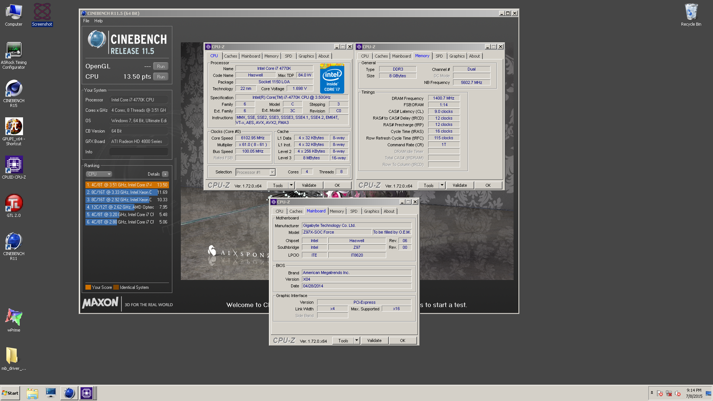
Task: Select ranking row 4 AMD Opteron 7.95
Action: [x=127, y=207]
